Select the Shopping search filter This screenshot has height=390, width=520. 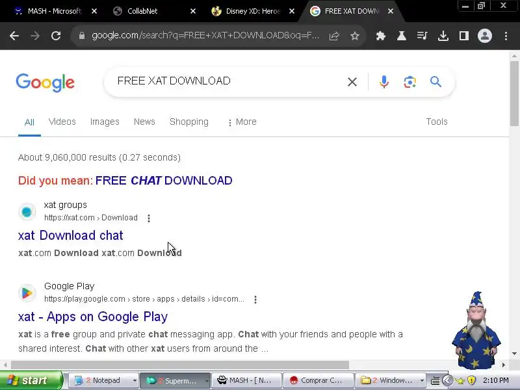(x=189, y=122)
